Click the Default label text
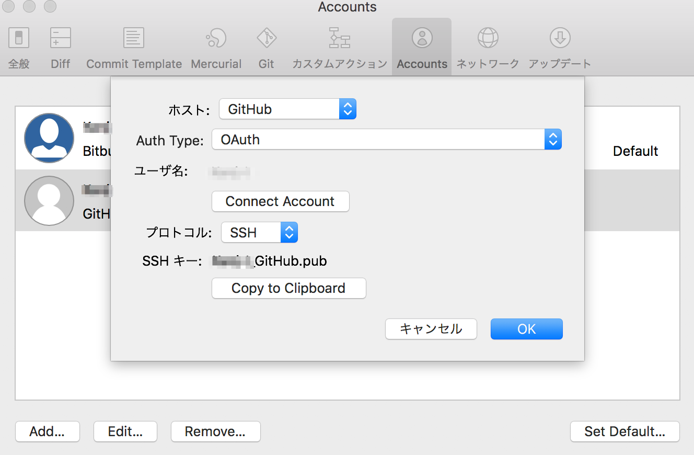This screenshot has height=455, width=694. (635, 151)
